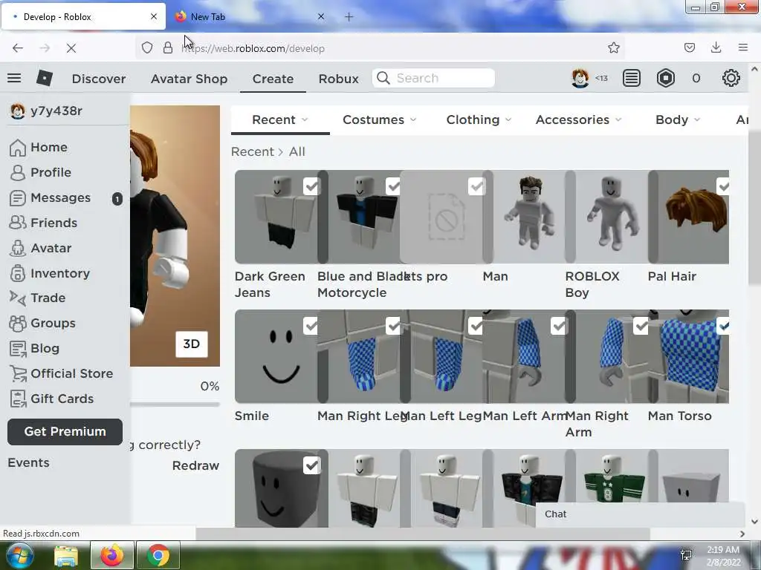
Task: Click the Blog icon in sidebar
Action: [x=18, y=349]
